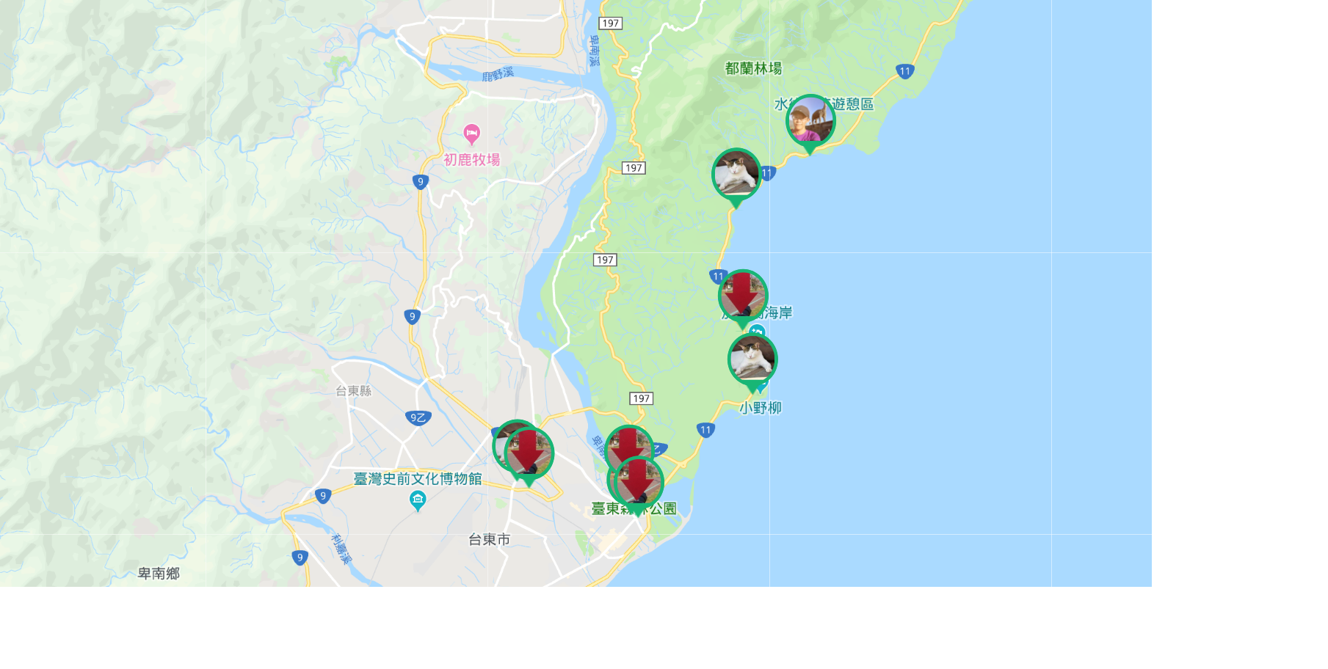Select the 都蘭林場 forest label
Screen dimensions: 1328x669
753,68
